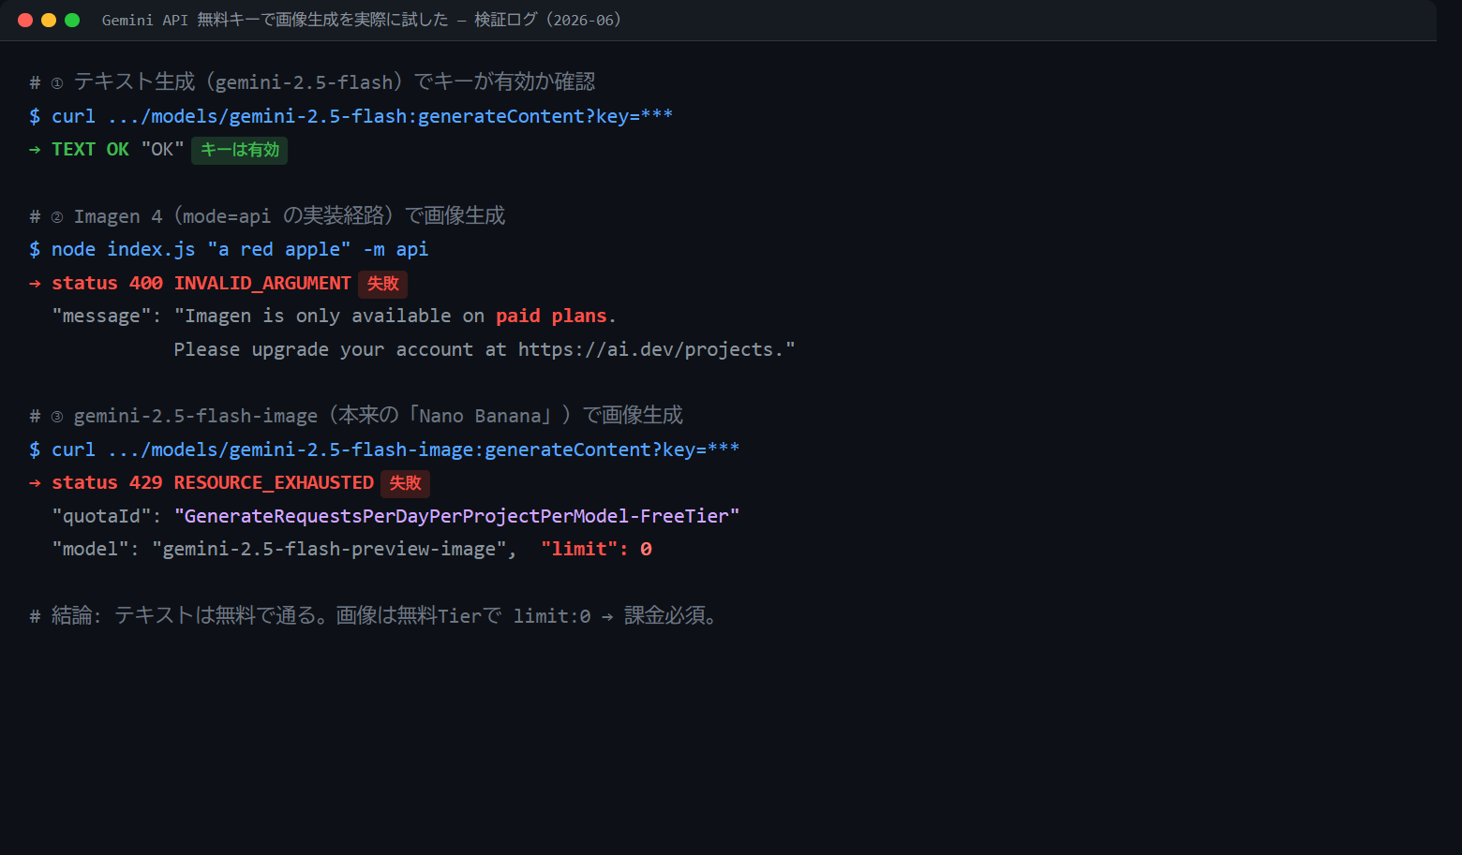Click the green TEXT OK result

coord(90,150)
